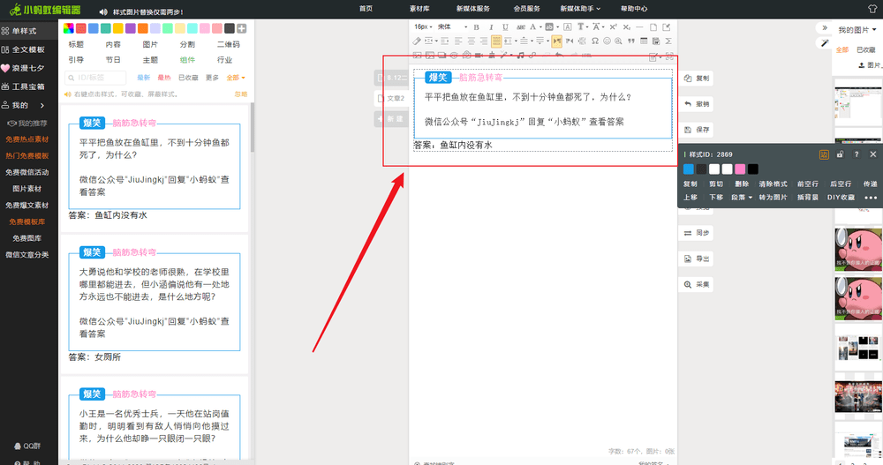Click the 同步 sync button
Viewport: 883px width, 465px height.
pyautogui.click(x=697, y=233)
